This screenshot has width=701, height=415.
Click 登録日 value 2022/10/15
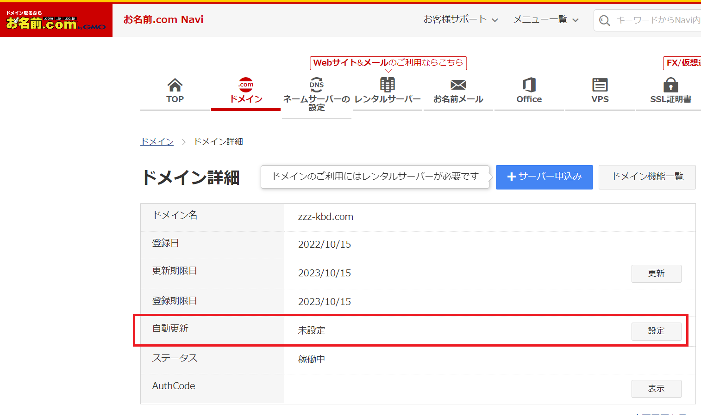[x=325, y=244]
